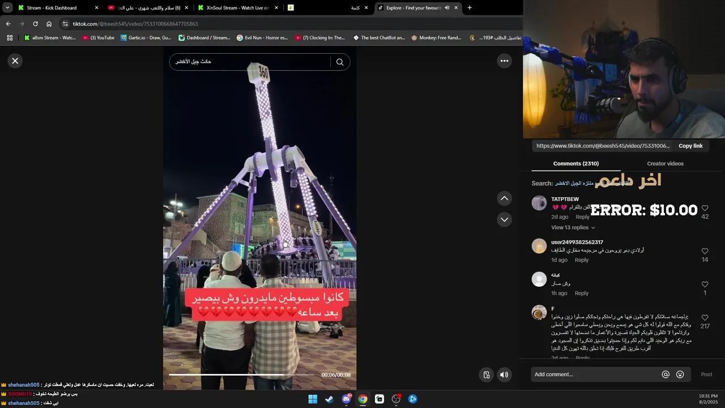
Task: Open user2499382562317 username link
Action: pos(577,243)
